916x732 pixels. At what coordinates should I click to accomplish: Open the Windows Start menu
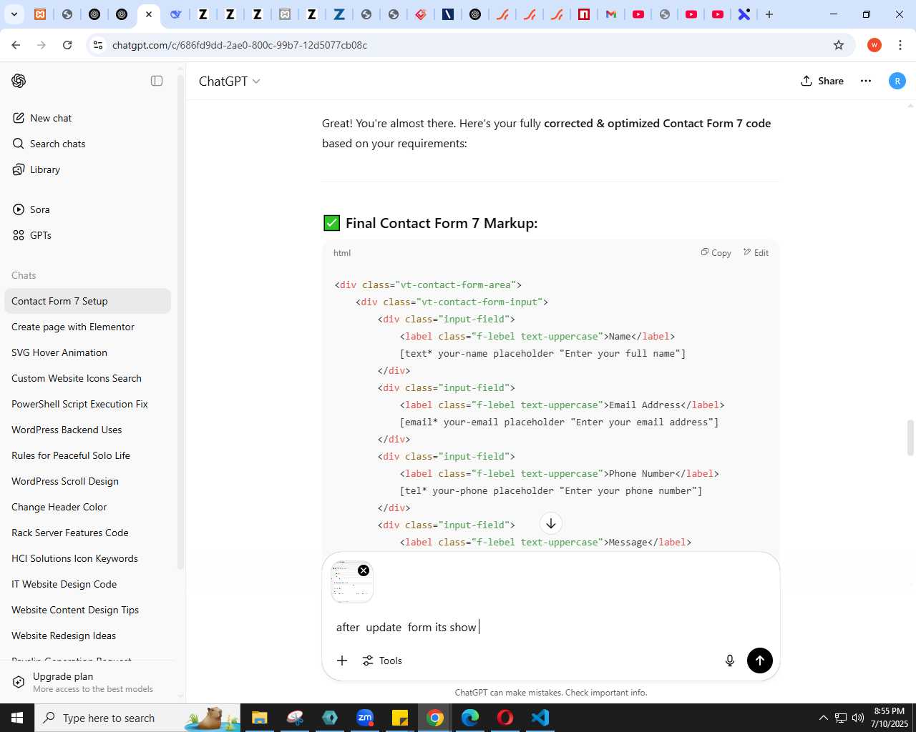click(x=17, y=718)
